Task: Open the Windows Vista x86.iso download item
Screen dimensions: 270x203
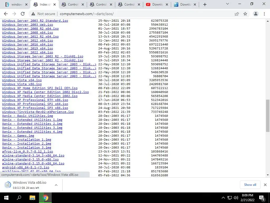Action: [29, 185]
